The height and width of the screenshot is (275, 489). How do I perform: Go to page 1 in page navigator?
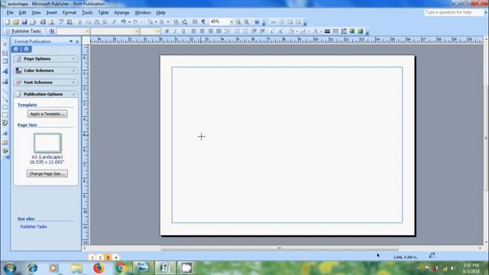(x=92, y=257)
